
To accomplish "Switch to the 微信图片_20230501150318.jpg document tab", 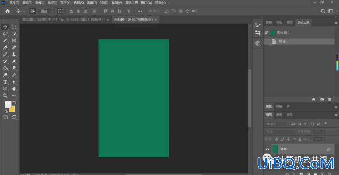I will (63, 19).
